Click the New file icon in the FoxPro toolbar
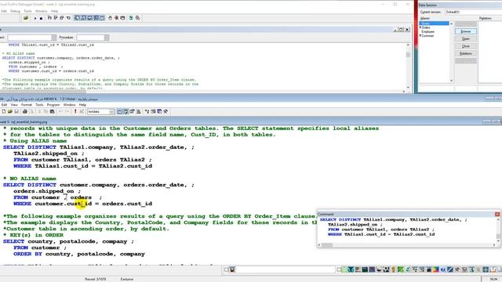 coord(4,111)
